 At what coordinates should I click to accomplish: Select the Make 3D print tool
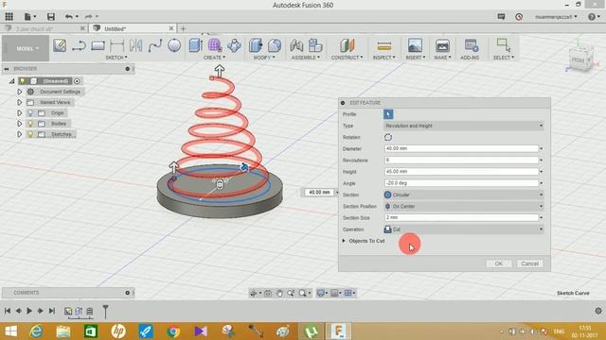tap(442, 45)
